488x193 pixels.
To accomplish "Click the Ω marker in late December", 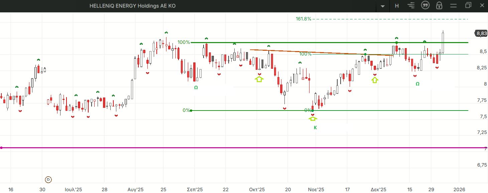I will tap(417, 84).
